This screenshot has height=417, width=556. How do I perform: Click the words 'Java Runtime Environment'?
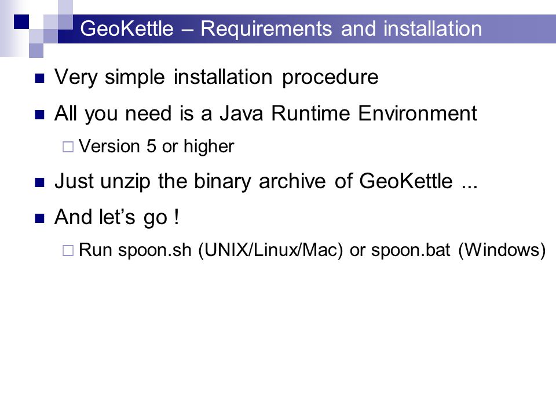348,114
